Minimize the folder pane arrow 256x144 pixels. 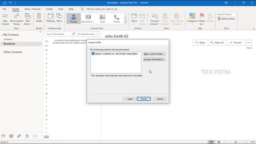40,32
